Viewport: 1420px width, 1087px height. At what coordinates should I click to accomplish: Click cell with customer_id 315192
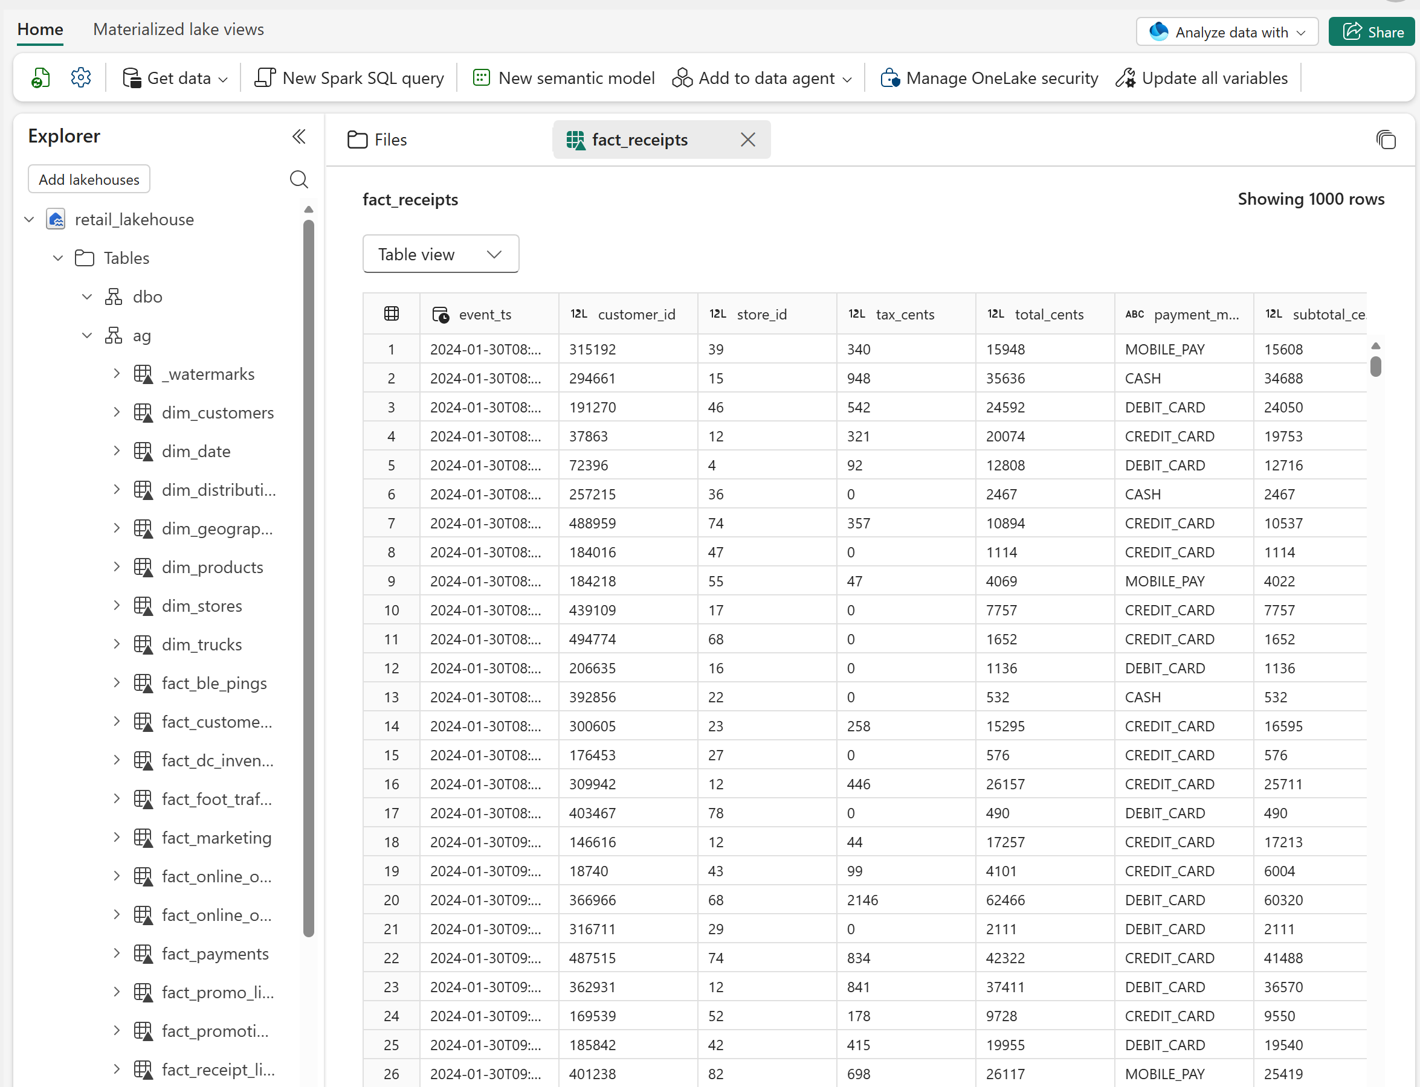pos(628,350)
